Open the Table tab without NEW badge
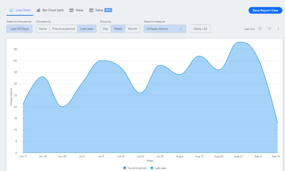285x171 pixels. (x=76, y=10)
